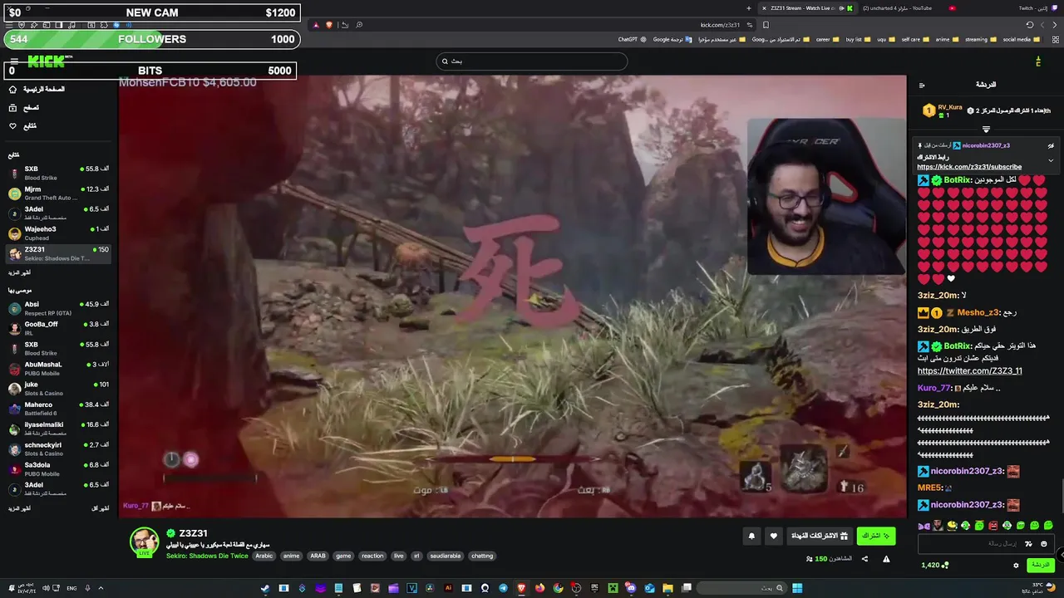Open the emote picker smiley icon

1044,544
